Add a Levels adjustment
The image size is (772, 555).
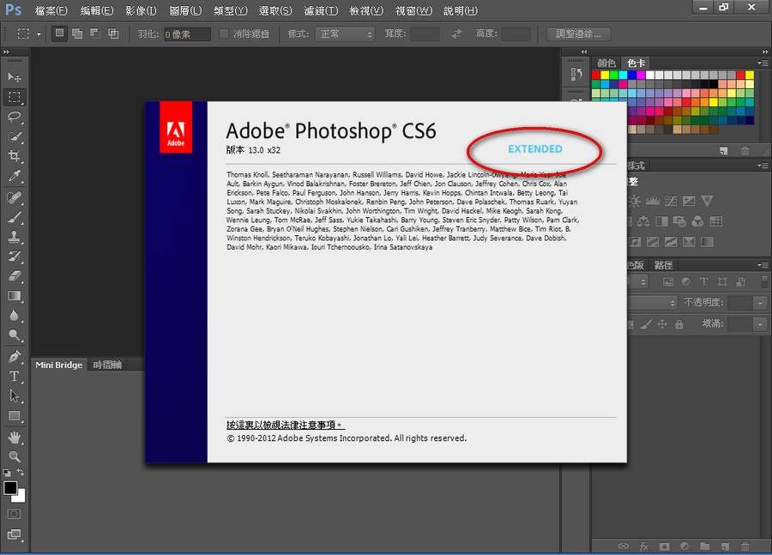pos(653,201)
